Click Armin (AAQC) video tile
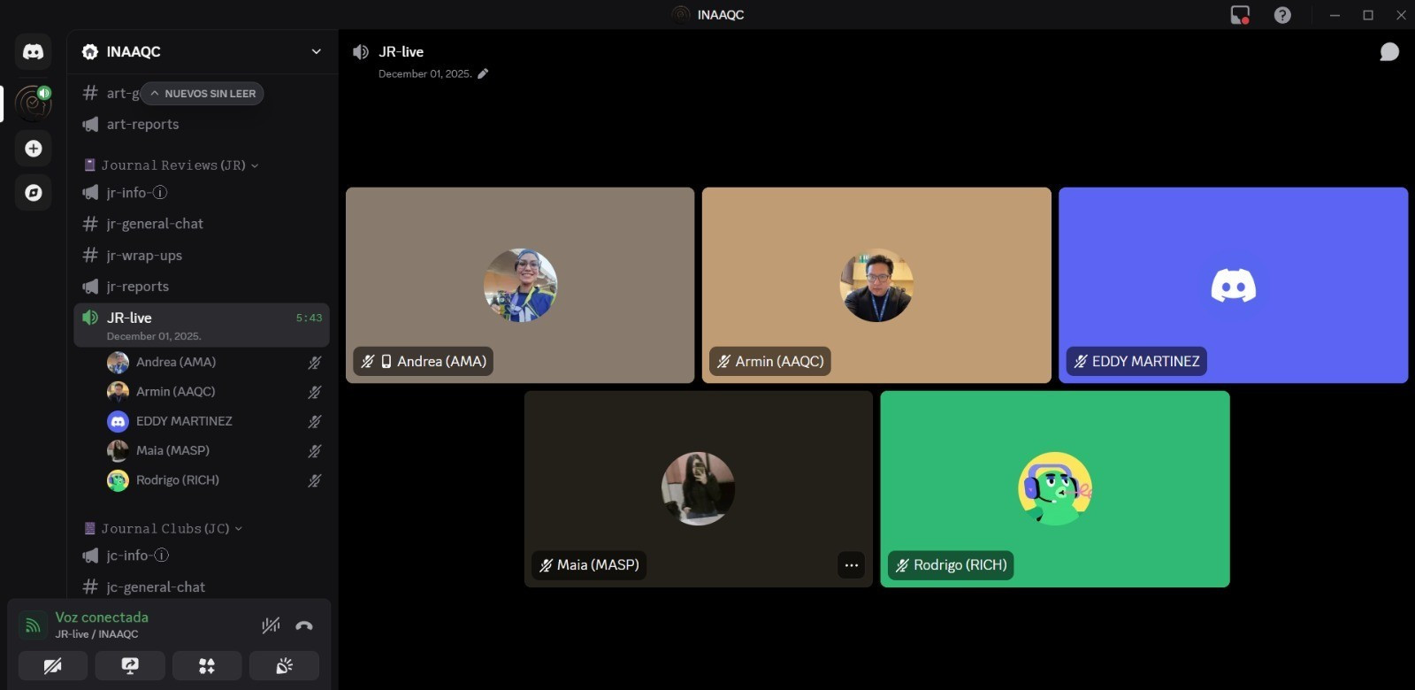Image resolution: width=1415 pixels, height=690 pixels. coord(876,285)
